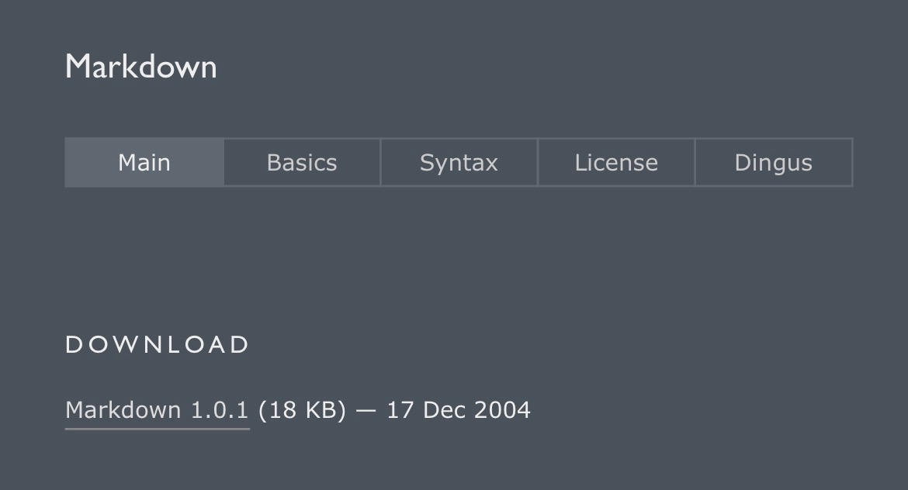Viewport: 908px width, 490px height.
Task: Click the DOWNLOAD section heading
Action: click(158, 345)
